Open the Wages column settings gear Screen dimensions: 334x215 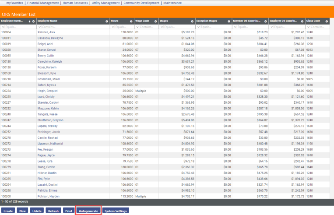coord(192,21)
